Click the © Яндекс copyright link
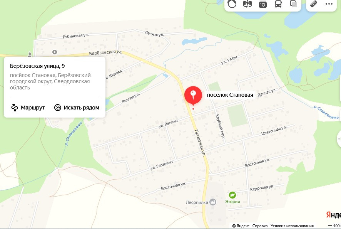This screenshot has height=229, width=341. (x=241, y=226)
